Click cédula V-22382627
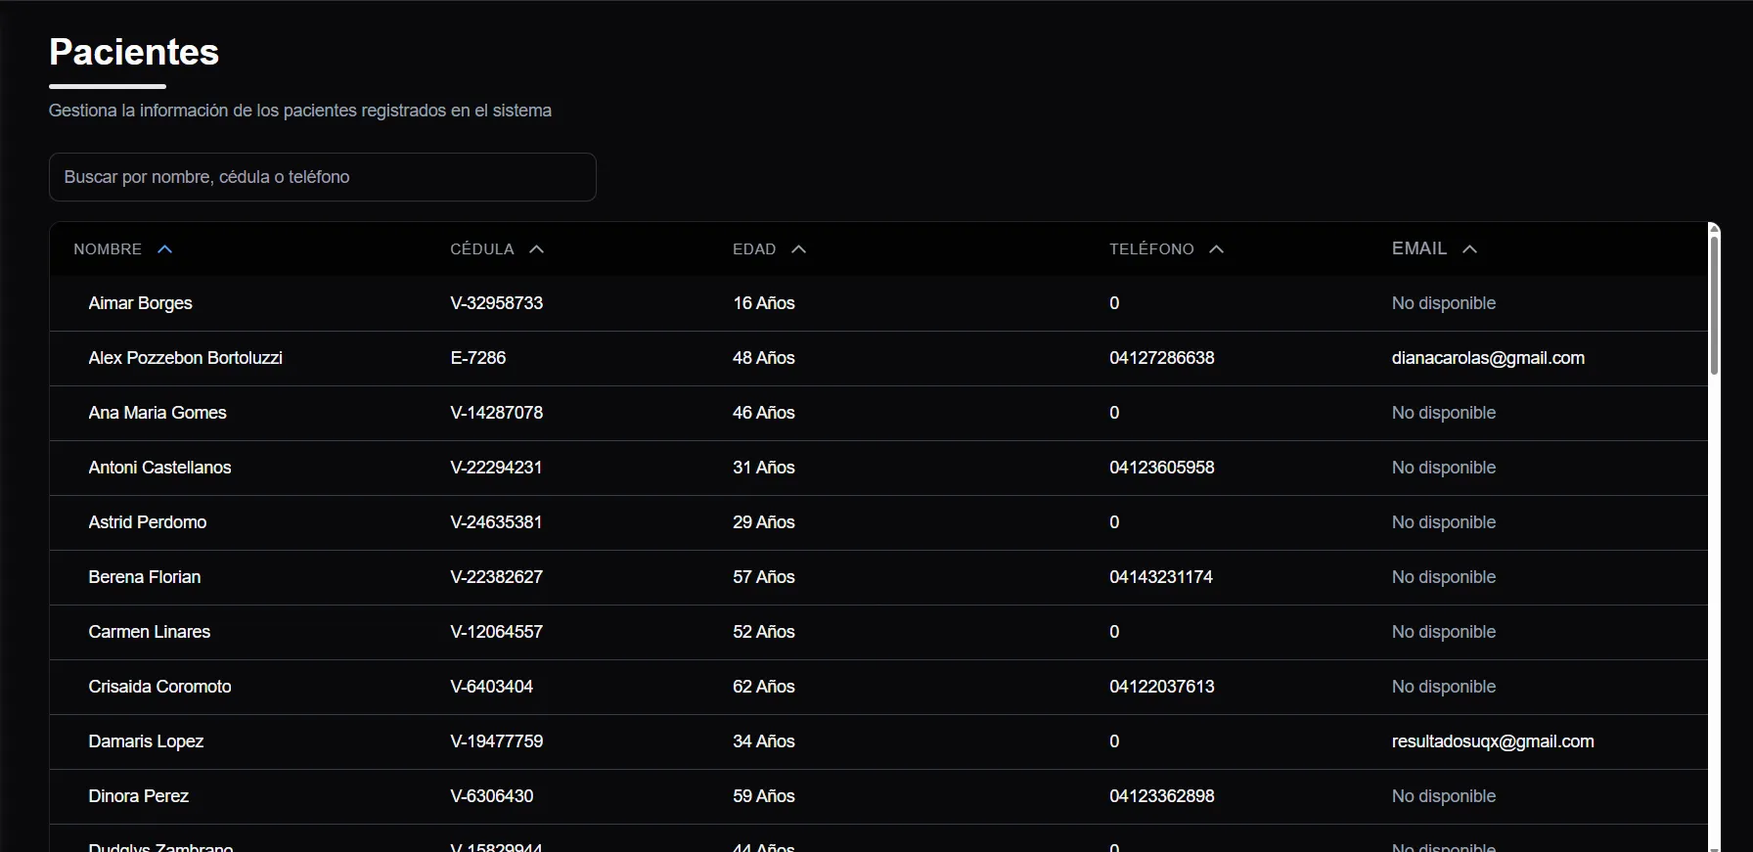Image resolution: width=1753 pixels, height=852 pixels. [497, 577]
